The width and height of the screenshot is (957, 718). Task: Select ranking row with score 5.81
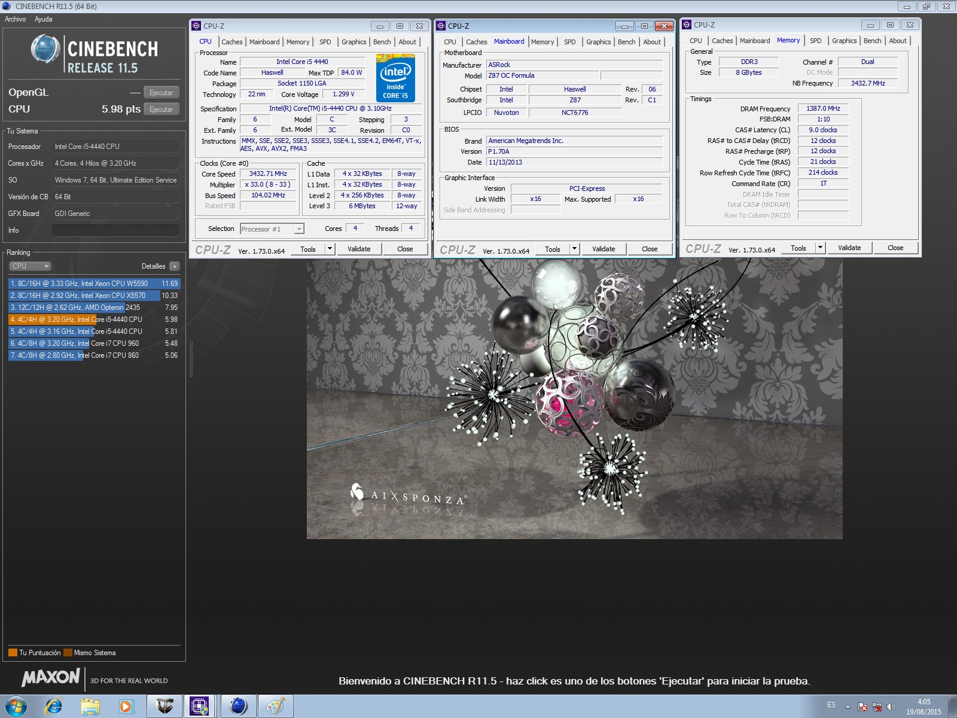(x=94, y=331)
